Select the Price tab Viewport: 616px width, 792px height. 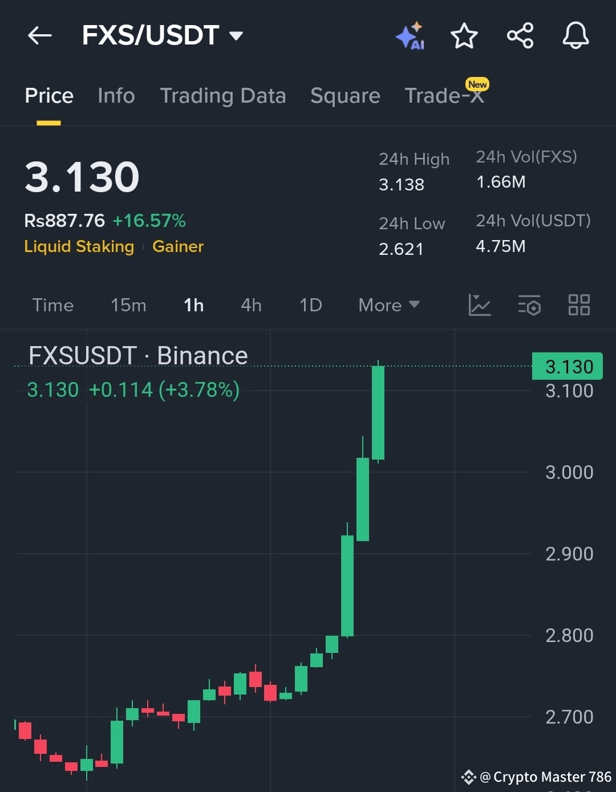point(49,96)
